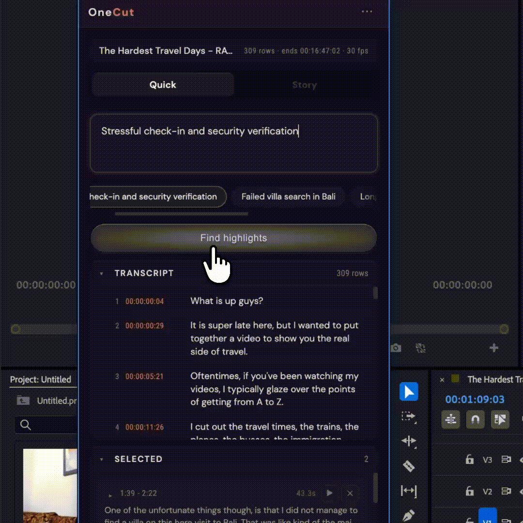The height and width of the screenshot is (523, 523).
Task: Open the OneCut three-dot options menu
Action: click(367, 12)
